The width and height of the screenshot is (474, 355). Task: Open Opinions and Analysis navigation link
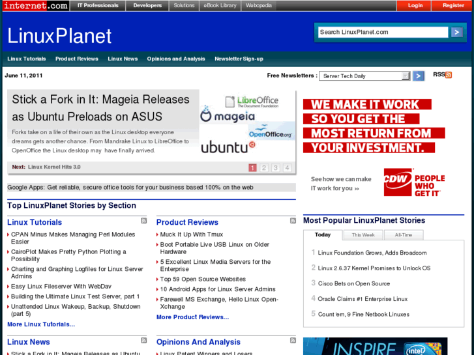[176, 59]
